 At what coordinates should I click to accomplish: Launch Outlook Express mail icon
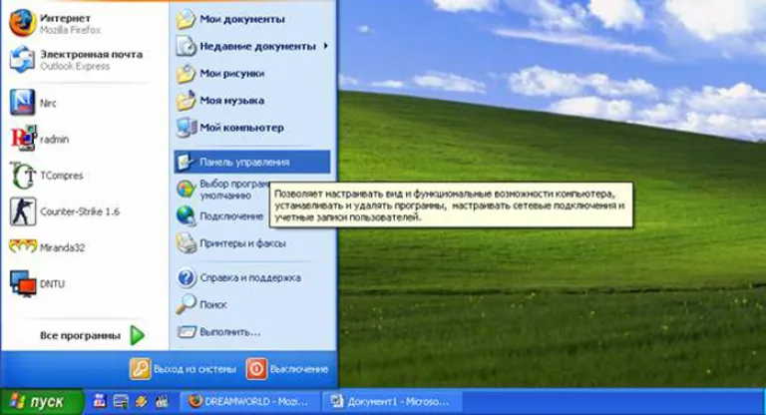point(23,59)
